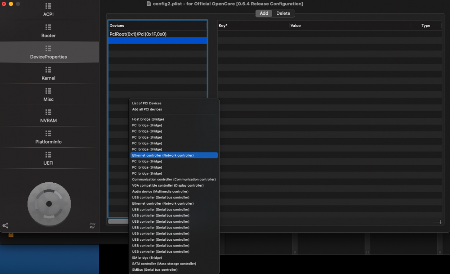The image size is (450, 274).
Task: Open the PlatformInfo section
Action: click(x=48, y=137)
